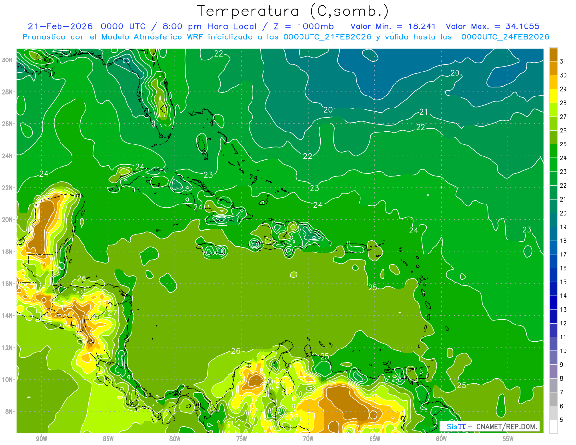Click the colorbar scale value 12
Screen dimensions: 576x445
(x=564, y=324)
